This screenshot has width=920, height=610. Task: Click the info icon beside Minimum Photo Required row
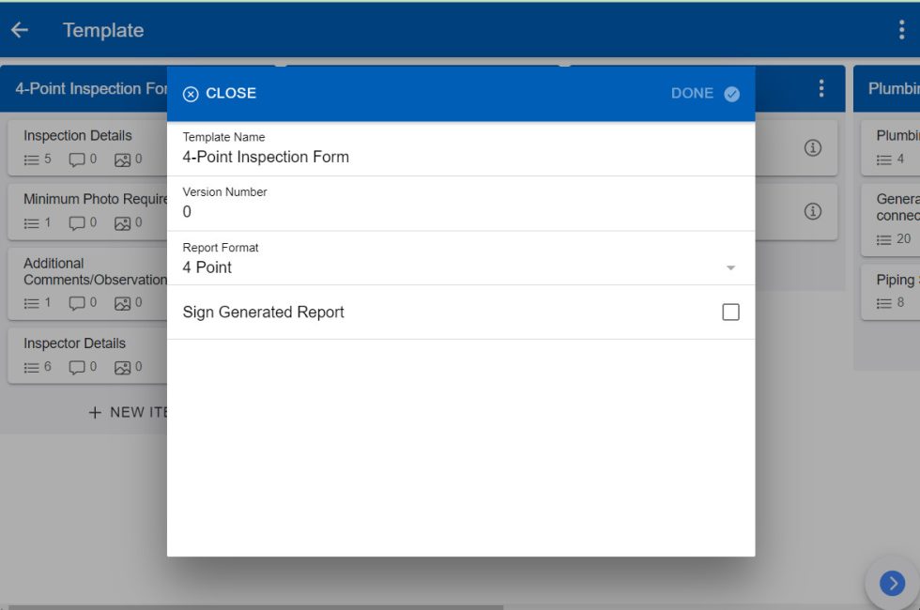[812, 211]
